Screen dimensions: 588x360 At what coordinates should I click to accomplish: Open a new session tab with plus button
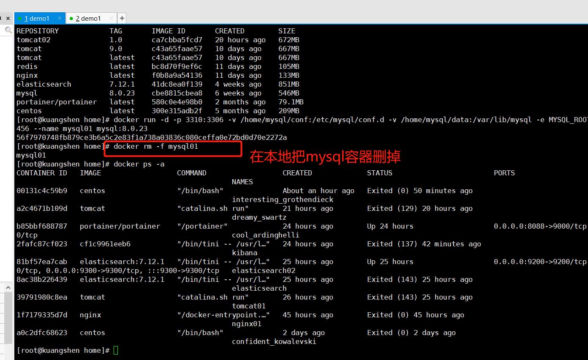[122, 18]
